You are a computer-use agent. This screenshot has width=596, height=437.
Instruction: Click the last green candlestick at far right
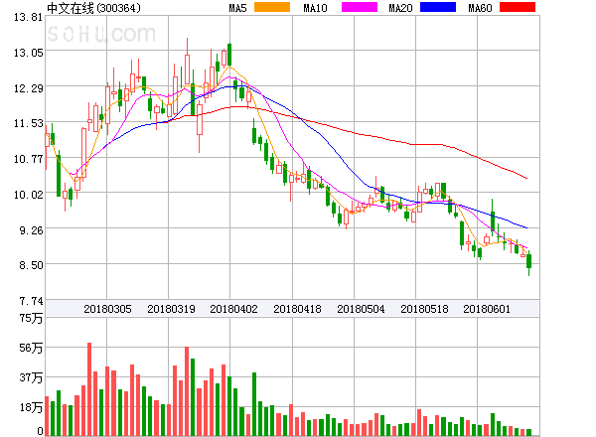[528, 261]
